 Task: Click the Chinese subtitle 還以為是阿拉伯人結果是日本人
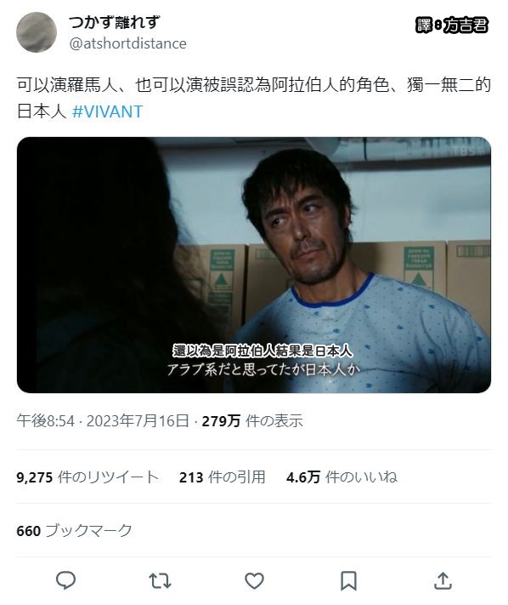point(262,351)
